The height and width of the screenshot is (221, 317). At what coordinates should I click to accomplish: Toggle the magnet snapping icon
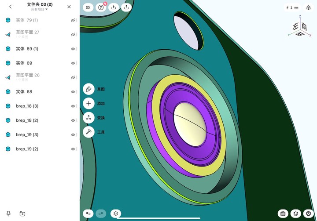[x=295, y=214]
